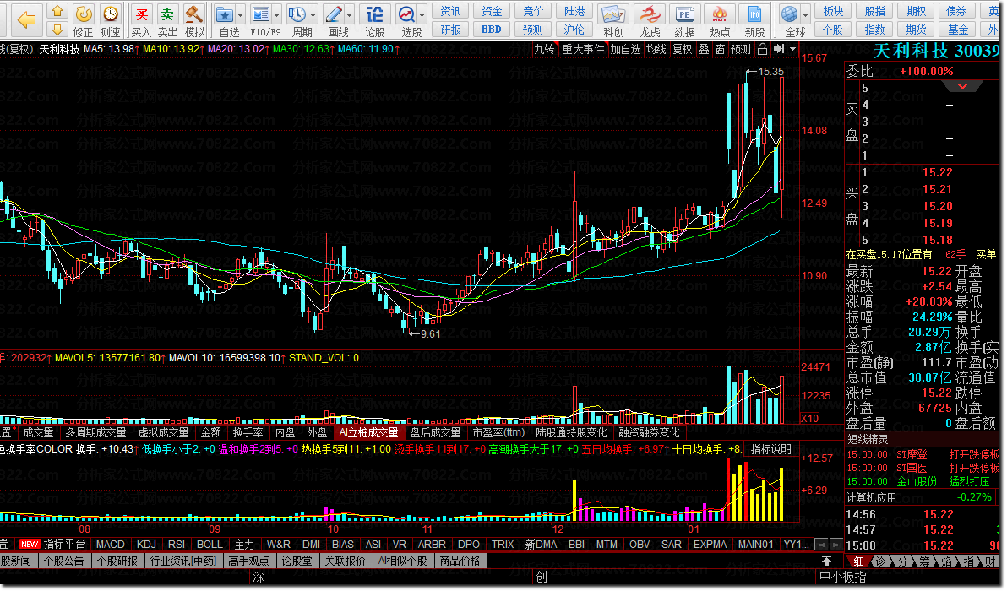1007x591 pixels.
Task: Click the 竞价 auction button
Action: (x=533, y=11)
